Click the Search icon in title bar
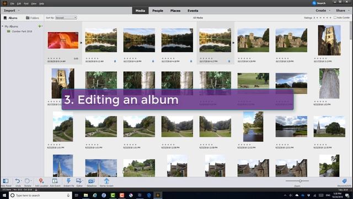Viewport: 353px width, 199px height. 314,3
